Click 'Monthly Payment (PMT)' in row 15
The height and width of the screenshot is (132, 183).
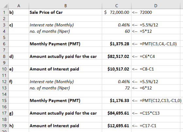[55, 101]
